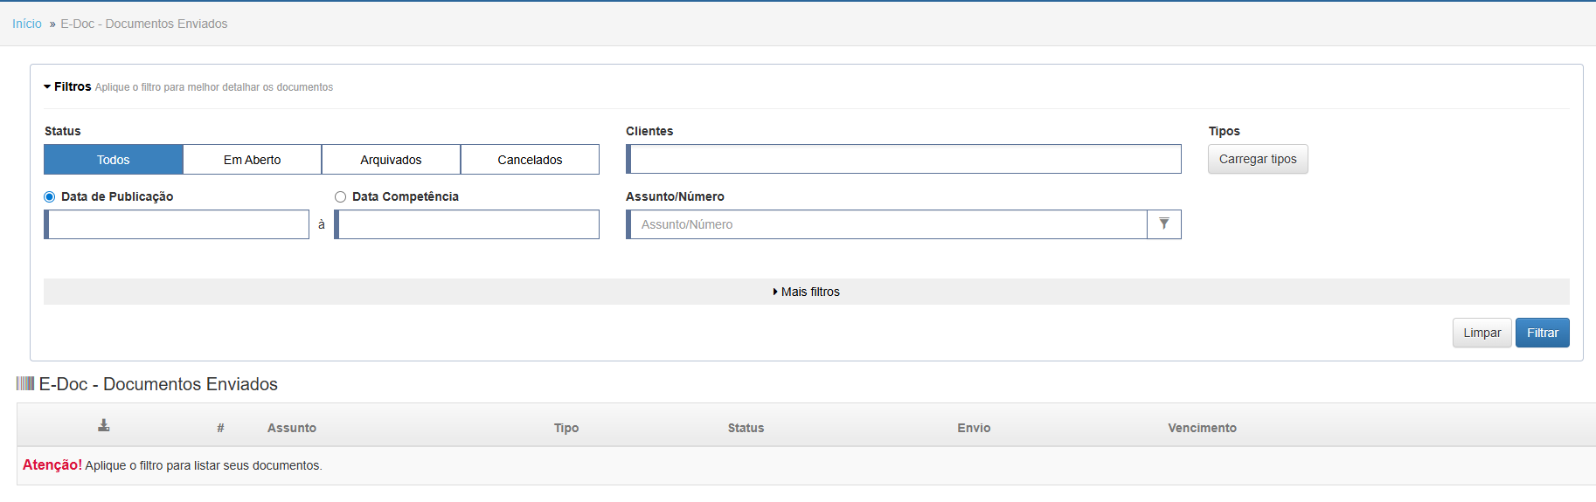Select Data Competência radio button
Viewport: 1596px width, 502px height.
(x=340, y=197)
